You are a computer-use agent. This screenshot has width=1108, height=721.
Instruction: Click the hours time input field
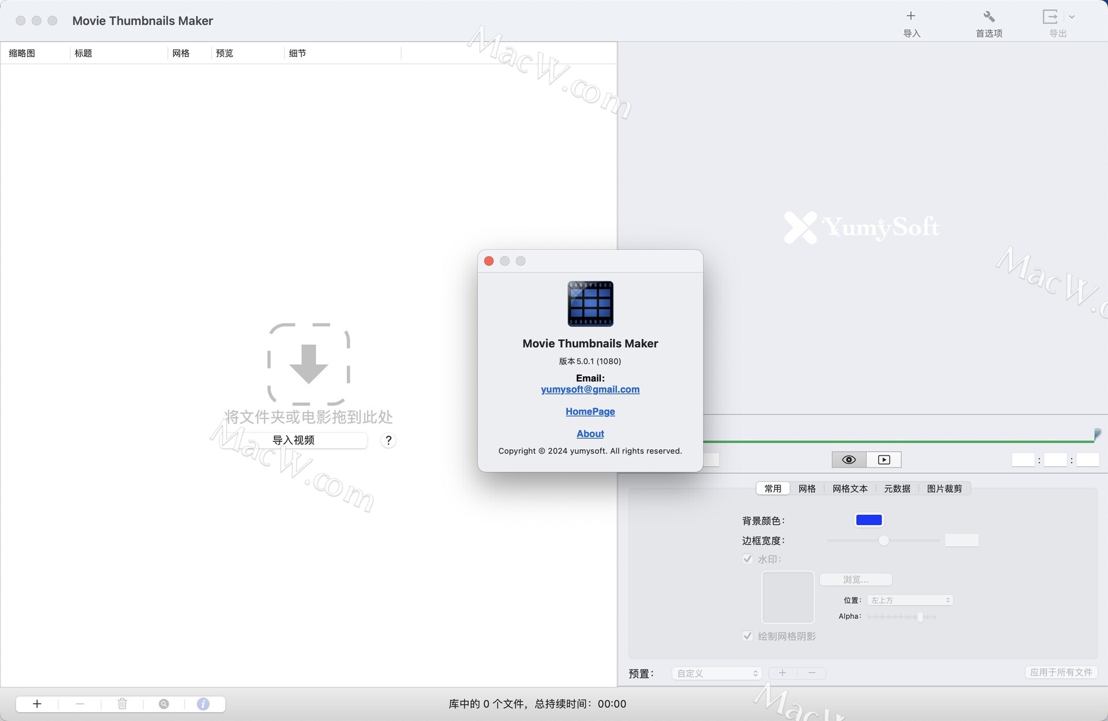pos(1023,460)
